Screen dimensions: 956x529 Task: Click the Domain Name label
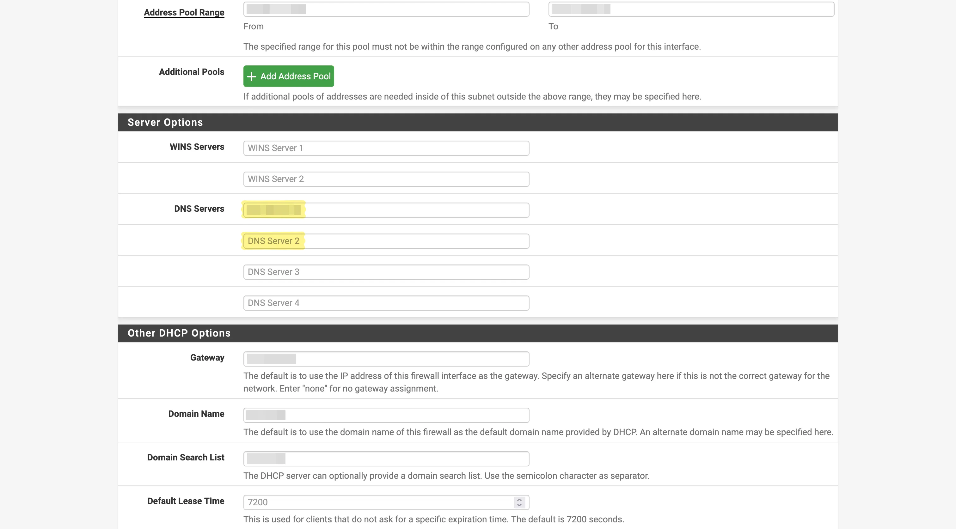pos(196,414)
